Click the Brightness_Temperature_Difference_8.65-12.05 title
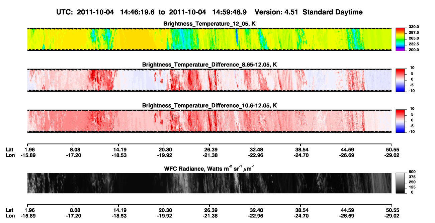Screen dimensions: 435x223 pyautogui.click(x=209, y=65)
